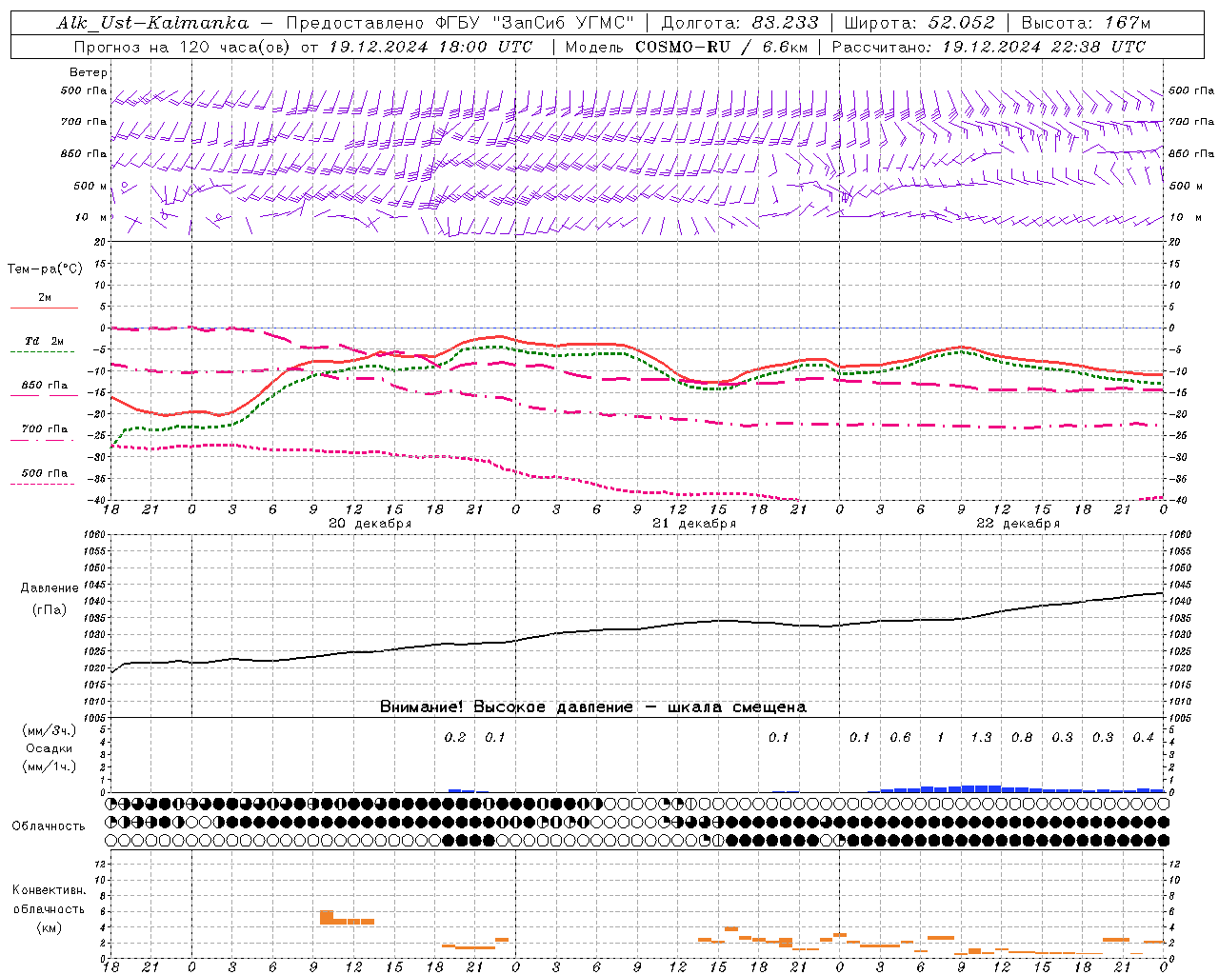Click the 'Модель COSMO-RU / 6.6км' text
This screenshot has width=1219, height=975.
point(686,47)
